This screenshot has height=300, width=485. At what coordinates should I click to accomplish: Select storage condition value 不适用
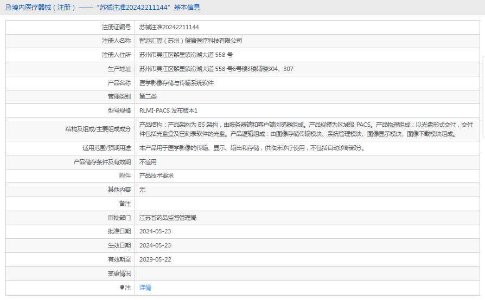(x=148, y=162)
